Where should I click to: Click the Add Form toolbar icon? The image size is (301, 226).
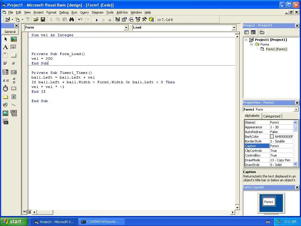point(17,19)
